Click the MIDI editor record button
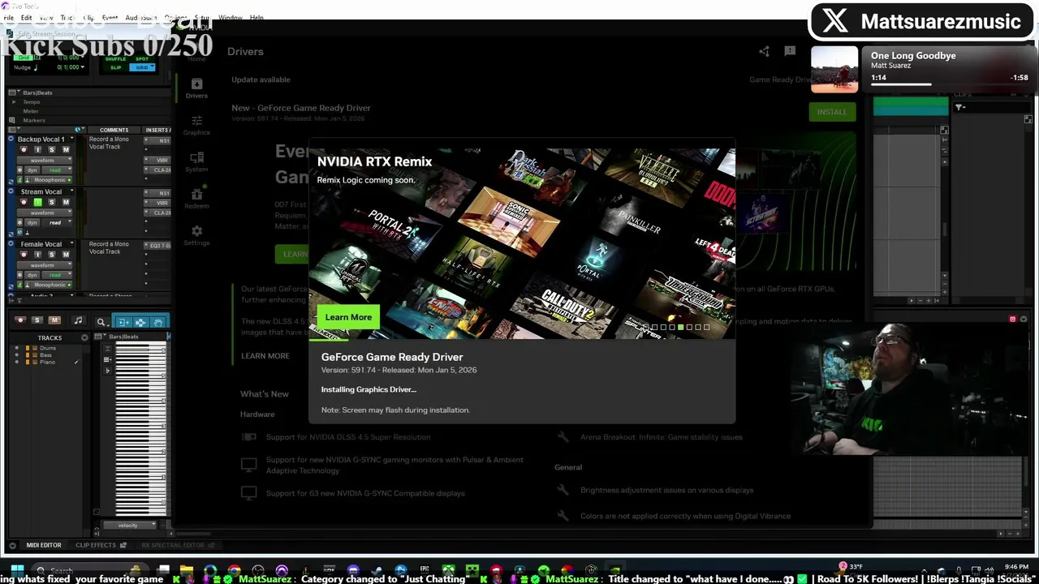Screen dimensions: 1039x584 pyautogui.click(x=20, y=320)
